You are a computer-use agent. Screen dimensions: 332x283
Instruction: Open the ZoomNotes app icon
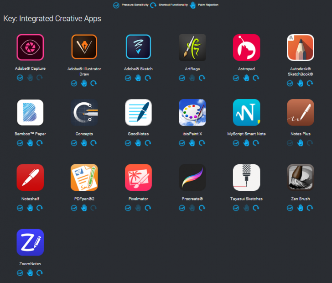click(30, 242)
